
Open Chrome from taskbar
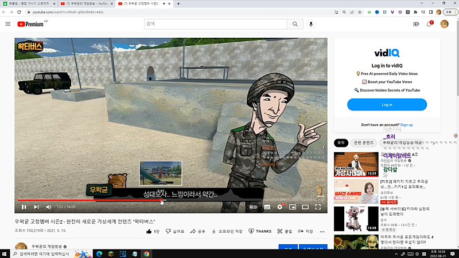click(x=146, y=253)
